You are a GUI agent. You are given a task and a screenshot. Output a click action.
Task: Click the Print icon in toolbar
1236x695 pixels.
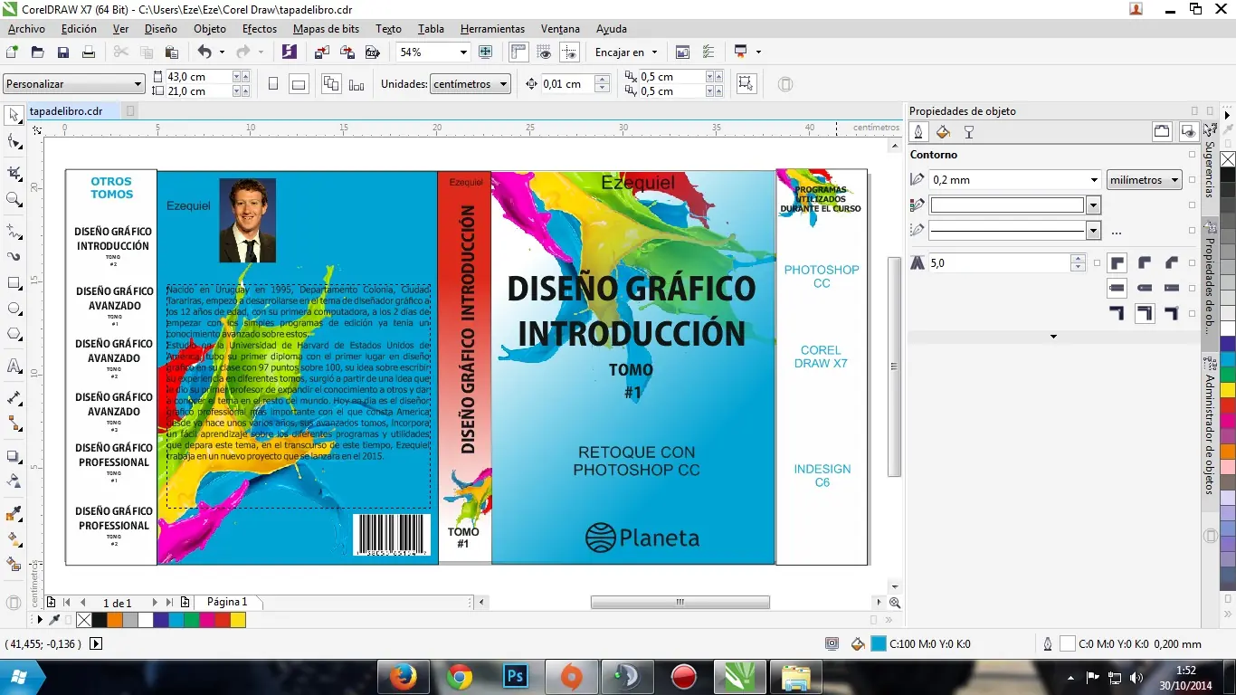click(89, 52)
